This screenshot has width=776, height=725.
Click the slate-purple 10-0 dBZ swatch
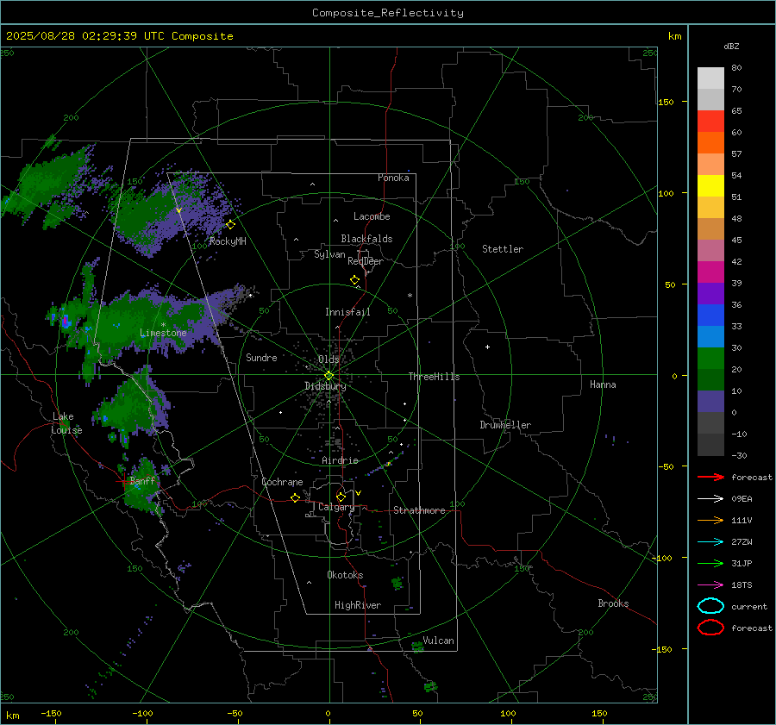[x=710, y=402]
